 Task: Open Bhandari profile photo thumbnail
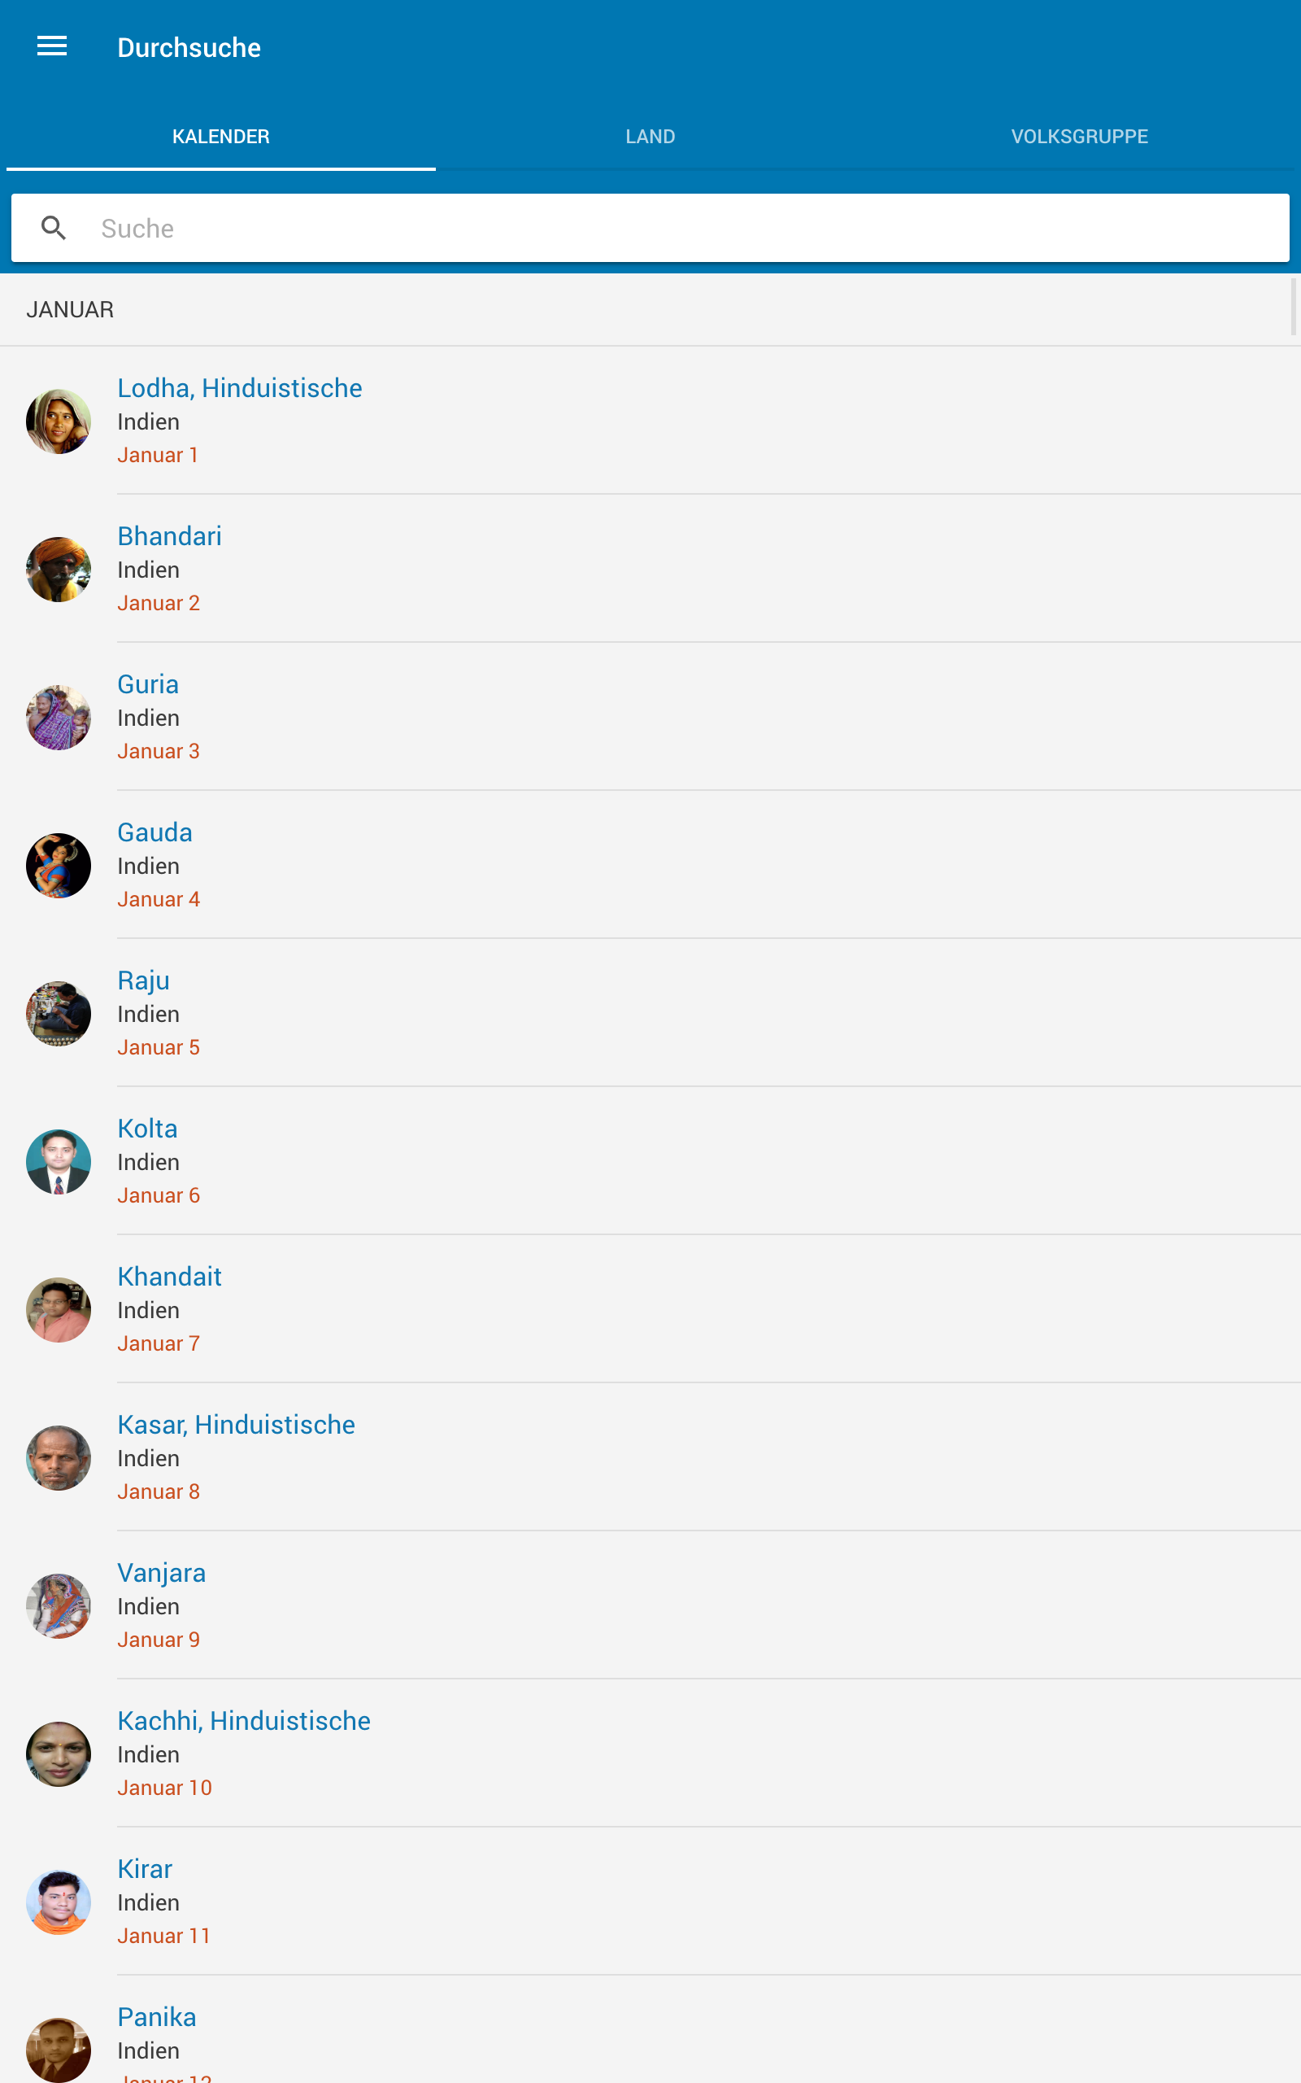[x=59, y=570]
